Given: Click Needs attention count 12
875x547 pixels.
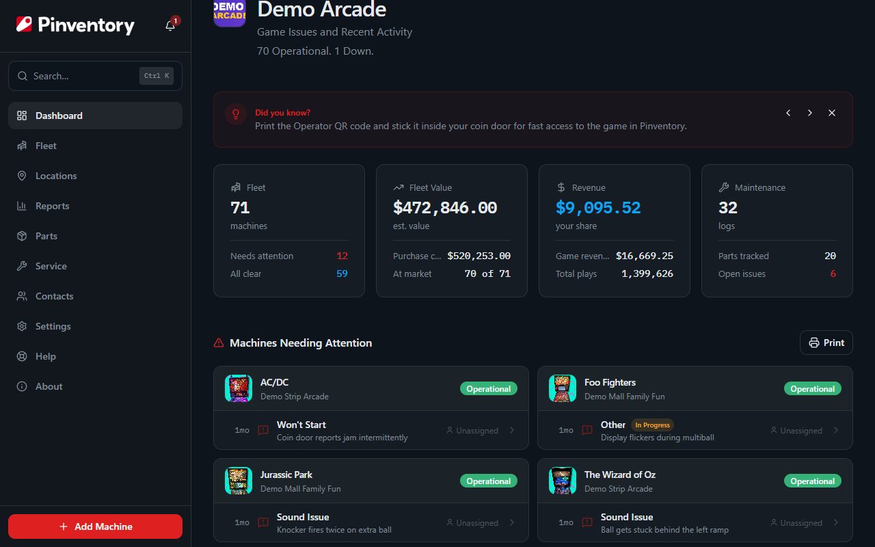Looking at the screenshot, I should coord(342,256).
